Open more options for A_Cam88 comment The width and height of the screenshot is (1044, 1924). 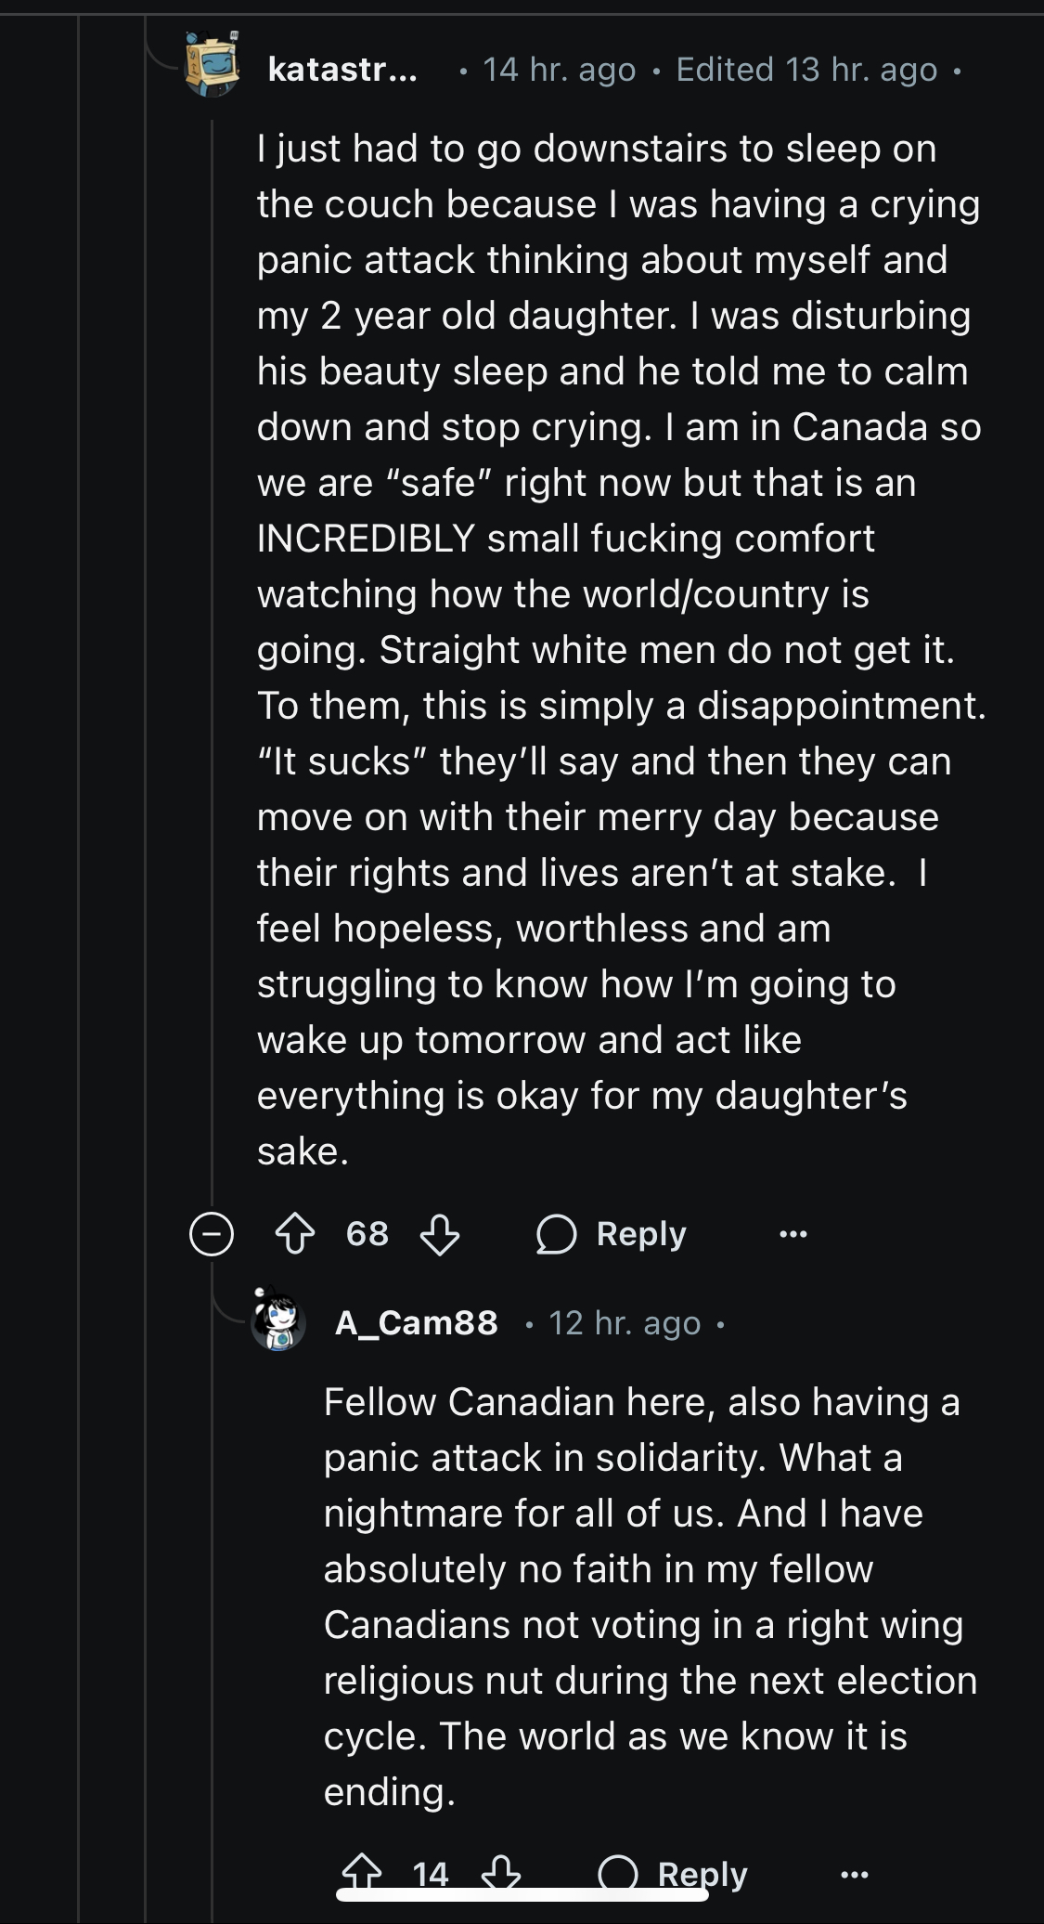pyautogui.click(x=854, y=1874)
